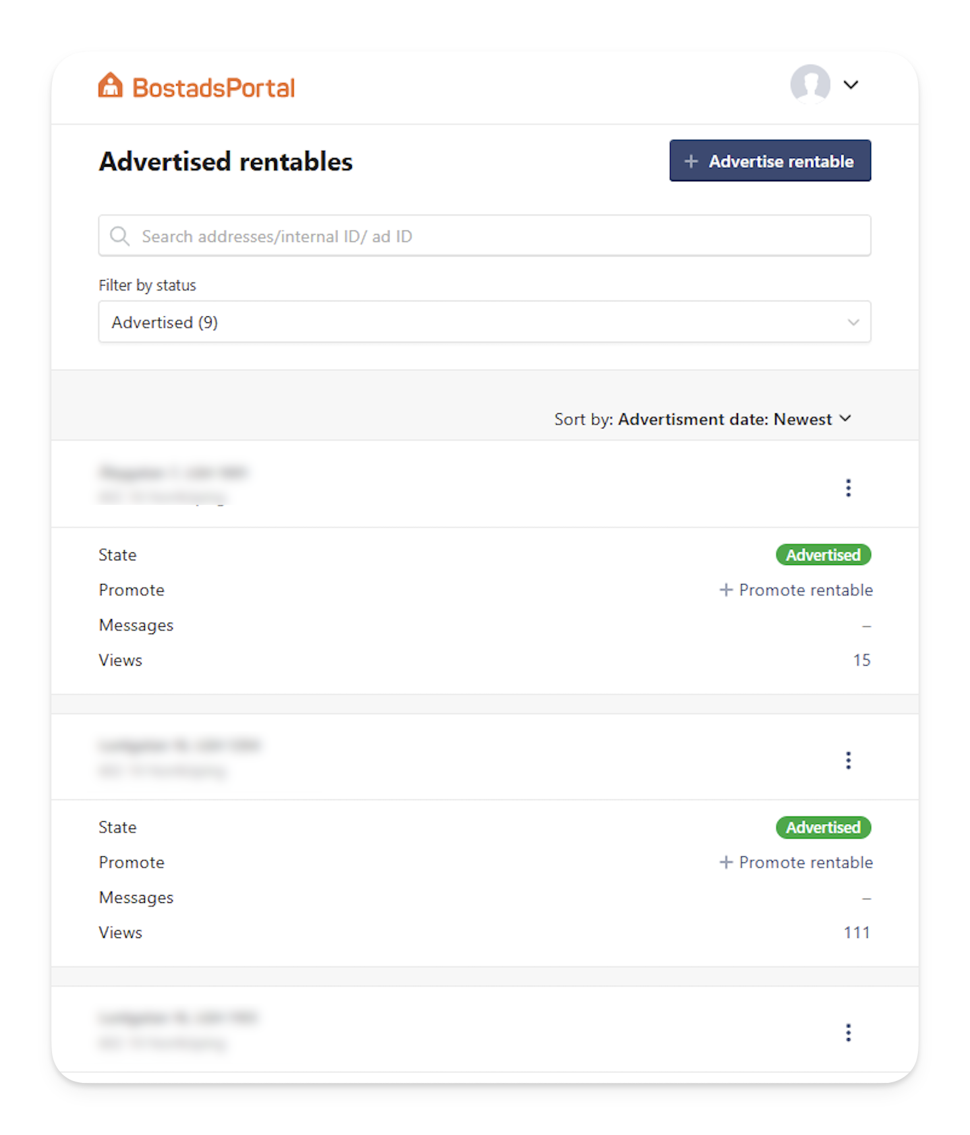This screenshot has height=1135, width=970.
Task: Open the third blurred rentable address
Action: tap(178, 1030)
